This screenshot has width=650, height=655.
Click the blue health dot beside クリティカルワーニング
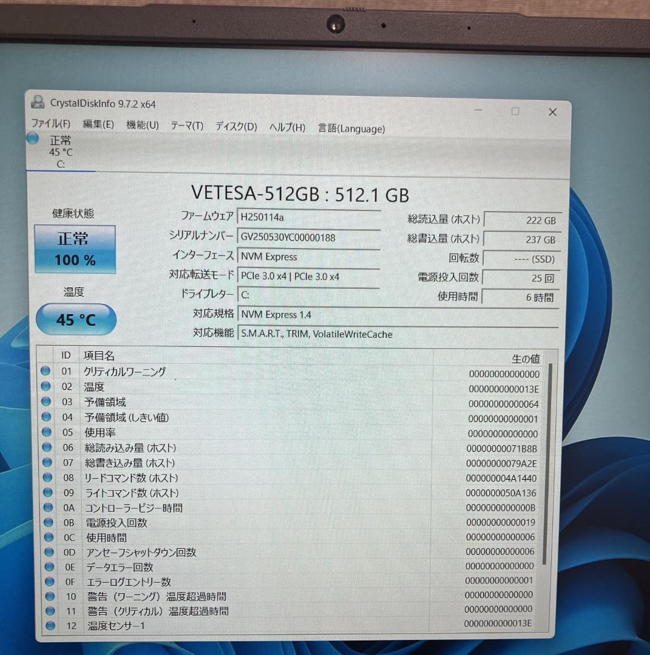47,371
